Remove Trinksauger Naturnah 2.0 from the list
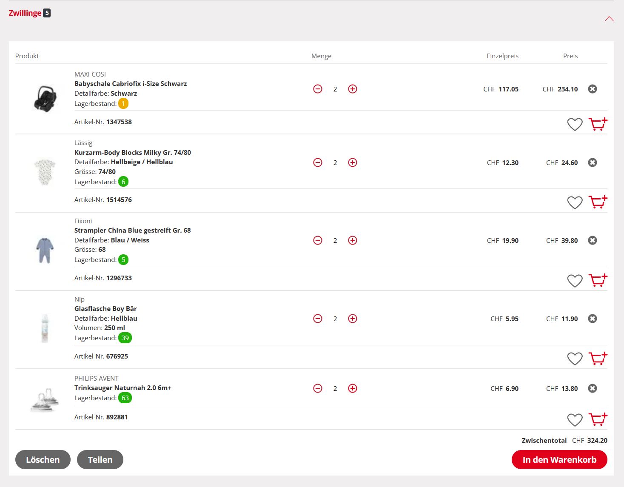This screenshot has width=624, height=487. [x=593, y=388]
